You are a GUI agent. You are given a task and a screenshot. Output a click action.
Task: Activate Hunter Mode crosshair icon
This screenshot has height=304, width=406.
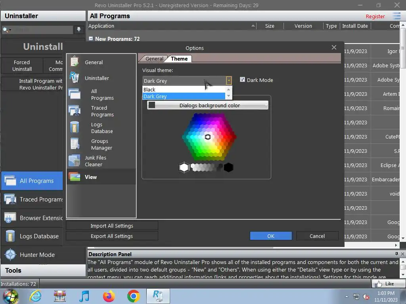(x=10, y=255)
